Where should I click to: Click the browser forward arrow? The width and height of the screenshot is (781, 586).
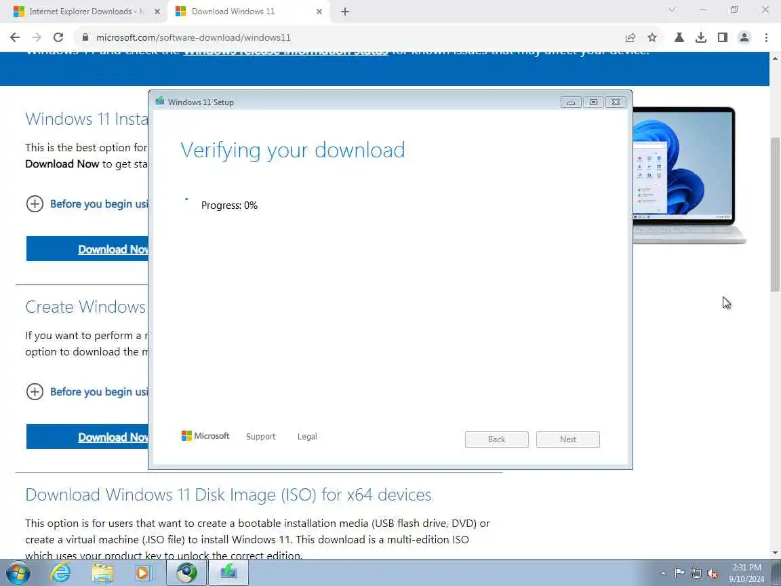[37, 37]
